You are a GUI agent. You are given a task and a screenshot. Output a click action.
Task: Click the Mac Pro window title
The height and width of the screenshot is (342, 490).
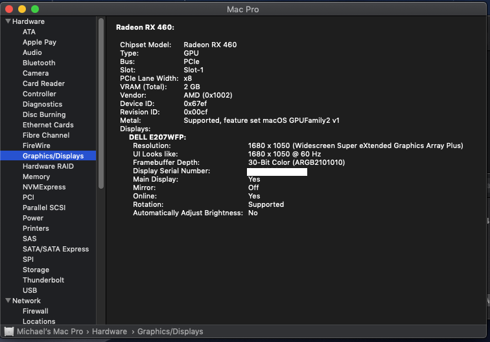[243, 9]
